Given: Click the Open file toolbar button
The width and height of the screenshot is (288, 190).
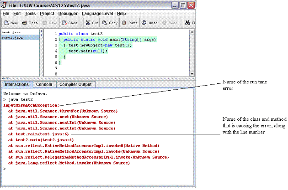Looking at the screenshot, I should 30,22.
